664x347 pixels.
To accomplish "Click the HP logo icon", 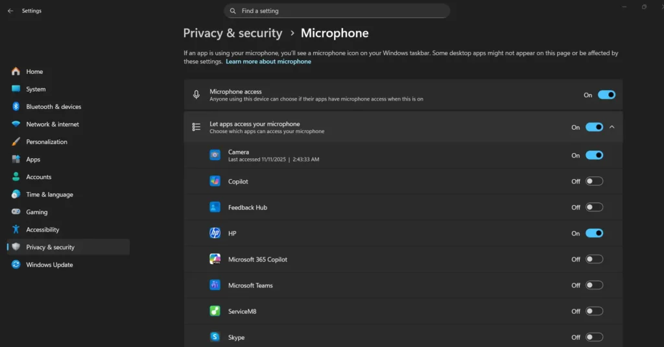I will 215,233.
